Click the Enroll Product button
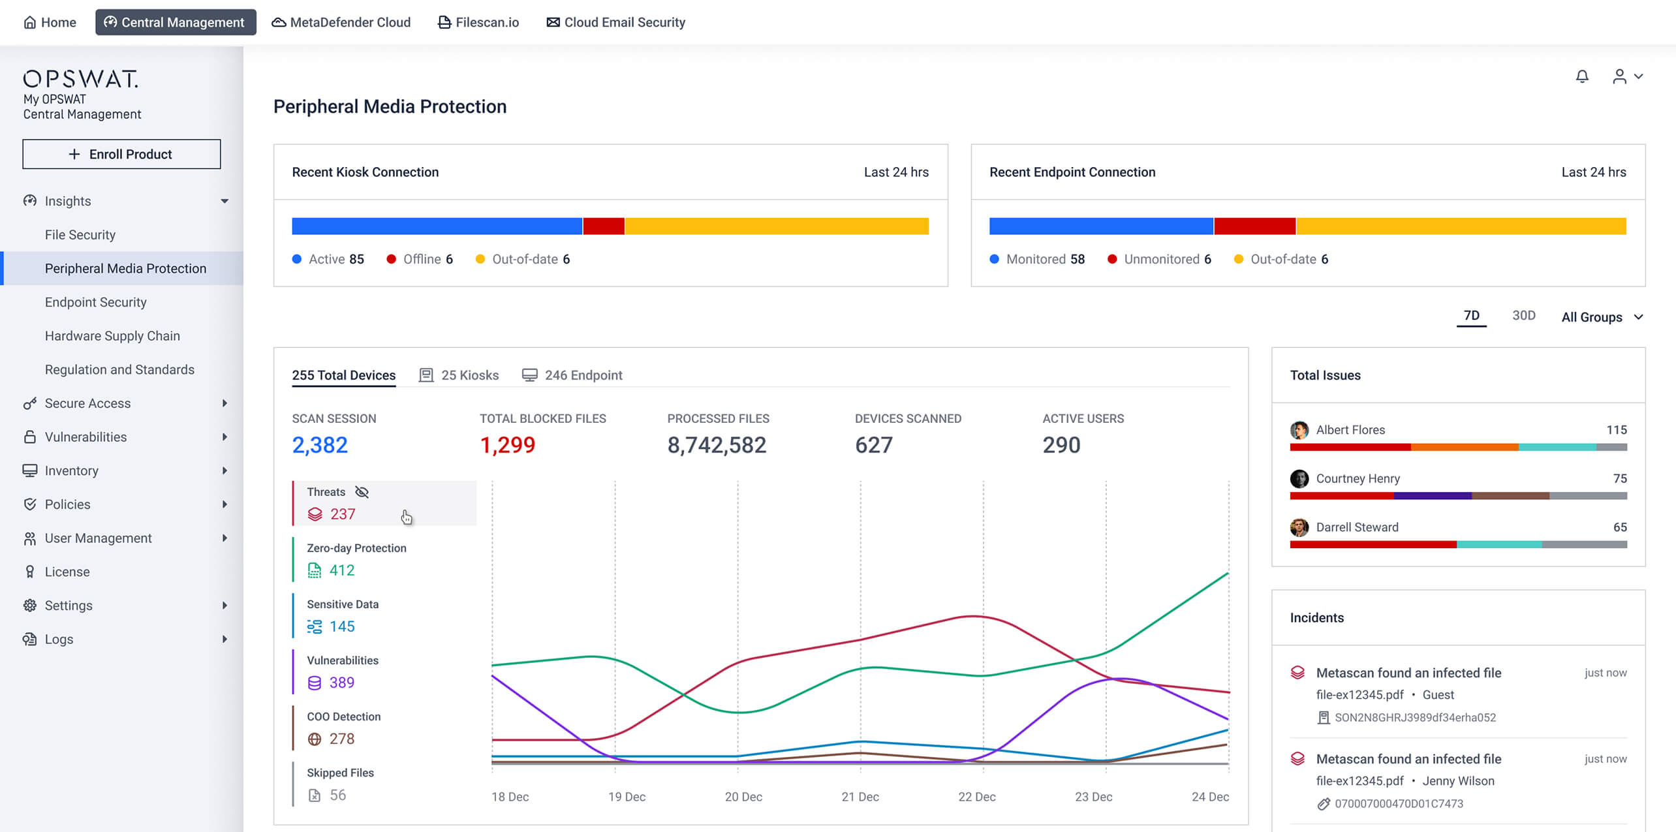The width and height of the screenshot is (1676, 832). [121, 154]
